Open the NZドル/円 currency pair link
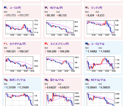124x106 pixels. click(x=56, y=8)
